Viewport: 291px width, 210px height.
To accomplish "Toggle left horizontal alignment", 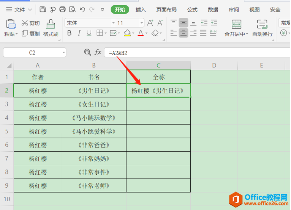I will coord(174,33).
